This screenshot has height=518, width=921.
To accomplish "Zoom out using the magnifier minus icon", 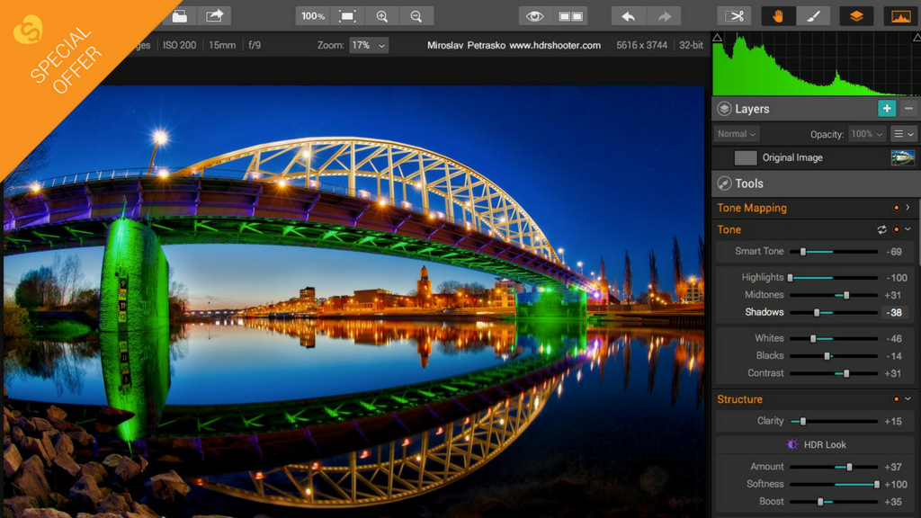I will 416,15.
